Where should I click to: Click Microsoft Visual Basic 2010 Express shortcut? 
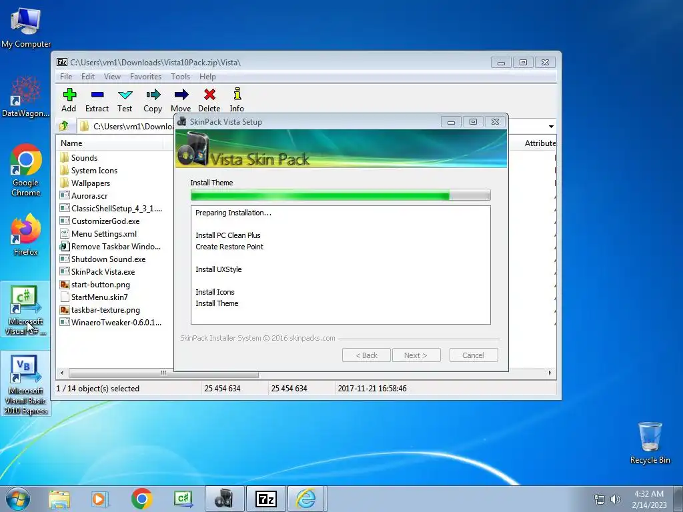pyautogui.click(x=26, y=385)
